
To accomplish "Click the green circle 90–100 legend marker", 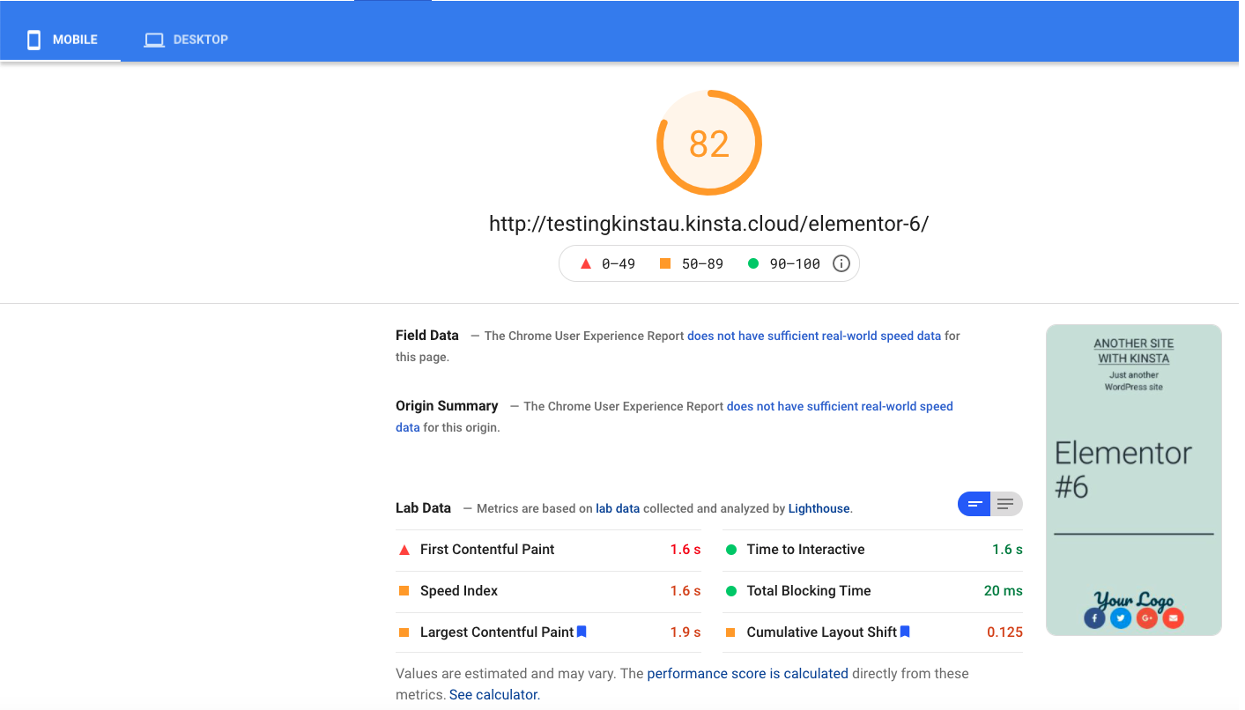I will [752, 263].
